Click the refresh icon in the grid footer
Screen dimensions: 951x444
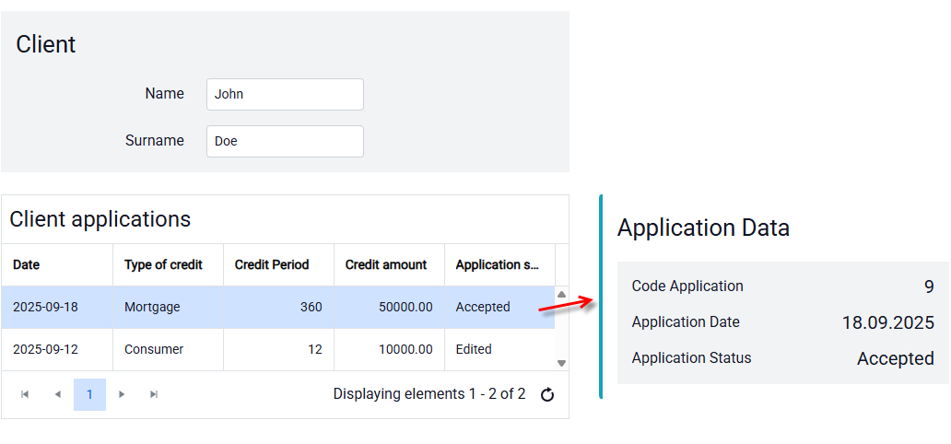[547, 395]
